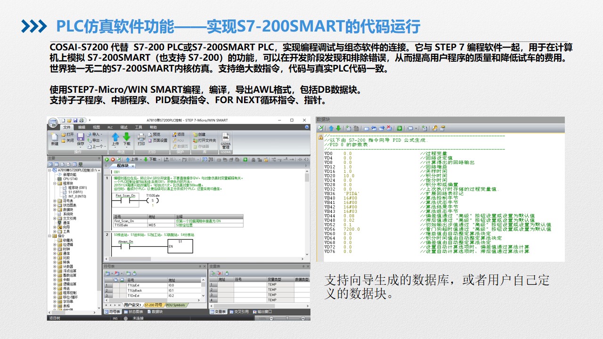Open the 工具 ribbon tab
Image resolution: width=603 pixels, height=339 pixels.
[x=139, y=127]
